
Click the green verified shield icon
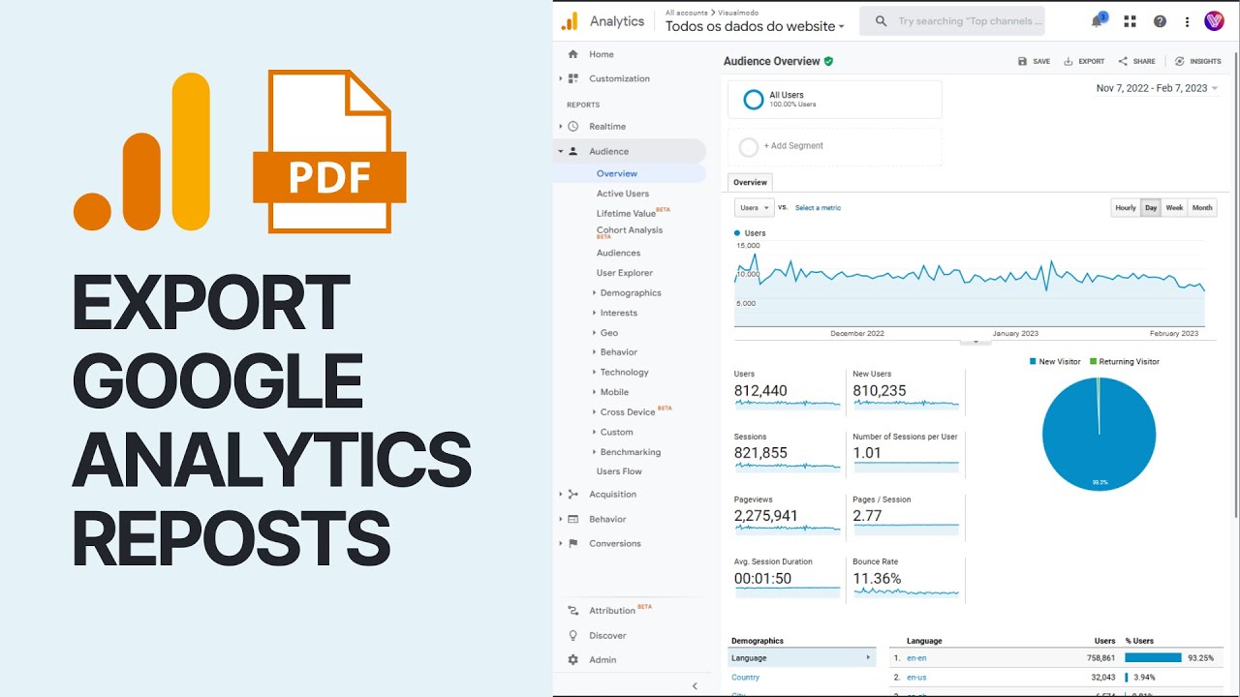[828, 61]
